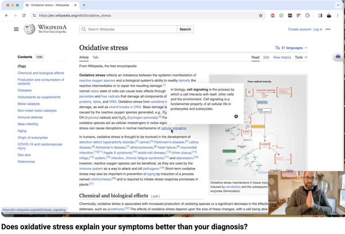
Task: Open the Alzheimer's disease link
Action: [110, 148]
